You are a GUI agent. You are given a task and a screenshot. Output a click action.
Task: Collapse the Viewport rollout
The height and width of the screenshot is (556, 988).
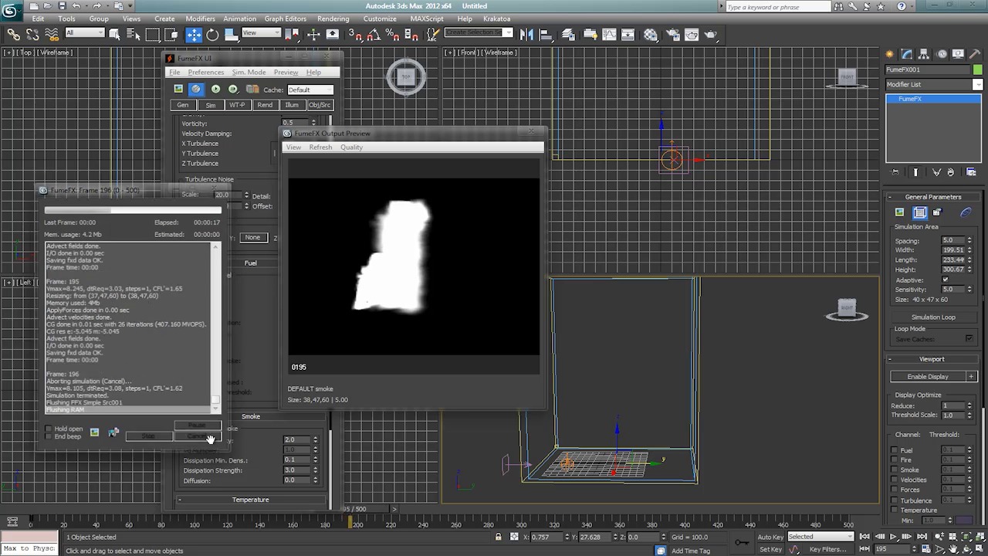tap(932, 359)
